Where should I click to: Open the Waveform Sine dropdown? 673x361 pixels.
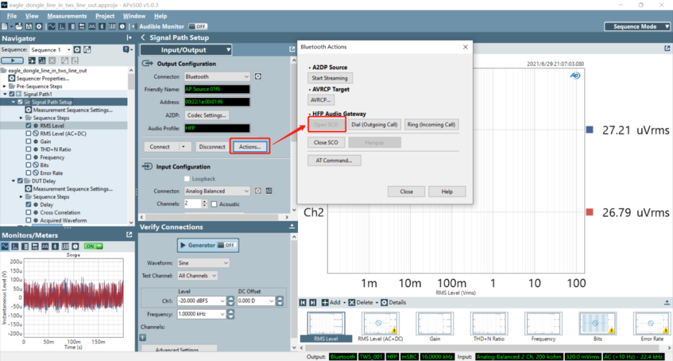[x=203, y=262]
